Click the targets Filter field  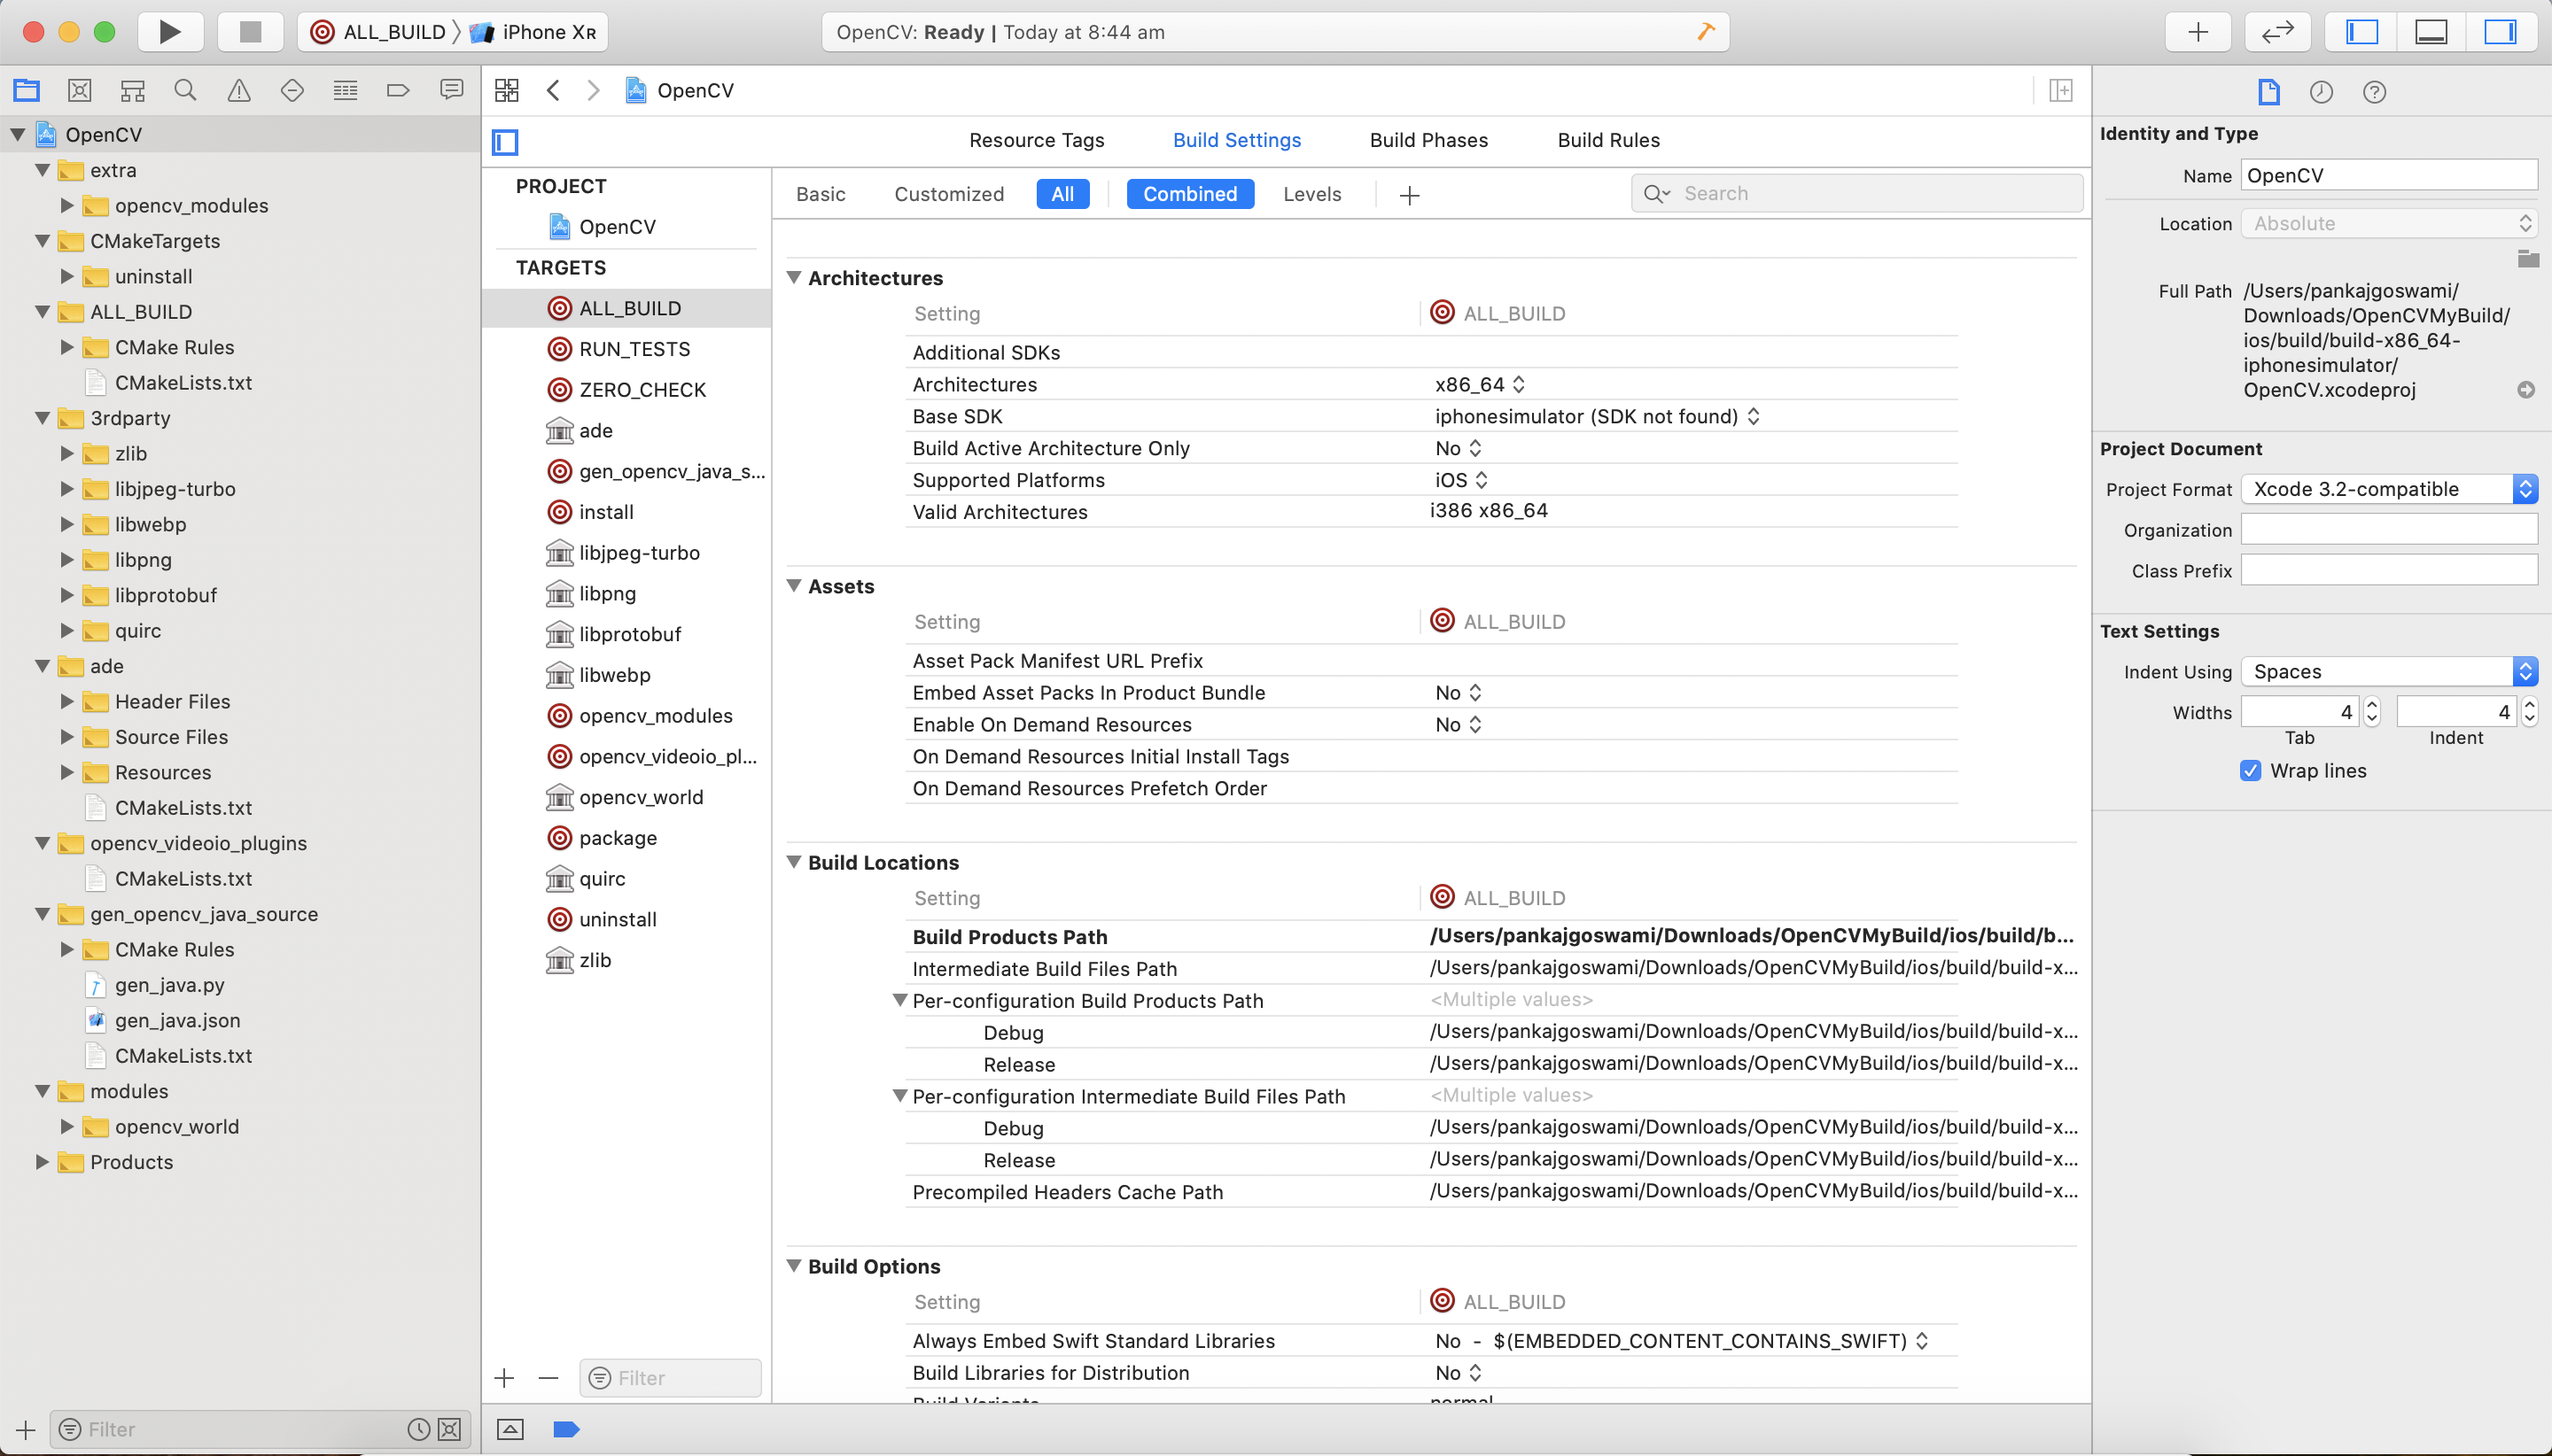click(670, 1378)
